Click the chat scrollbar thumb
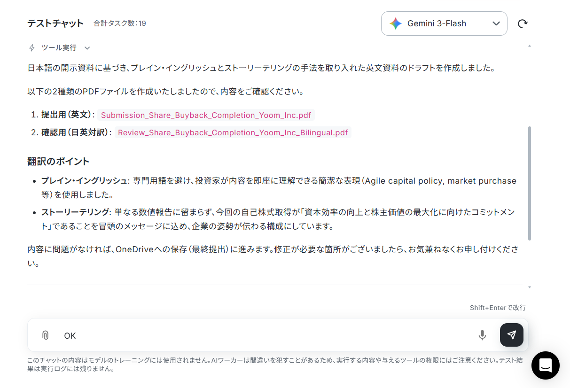 tap(530, 183)
